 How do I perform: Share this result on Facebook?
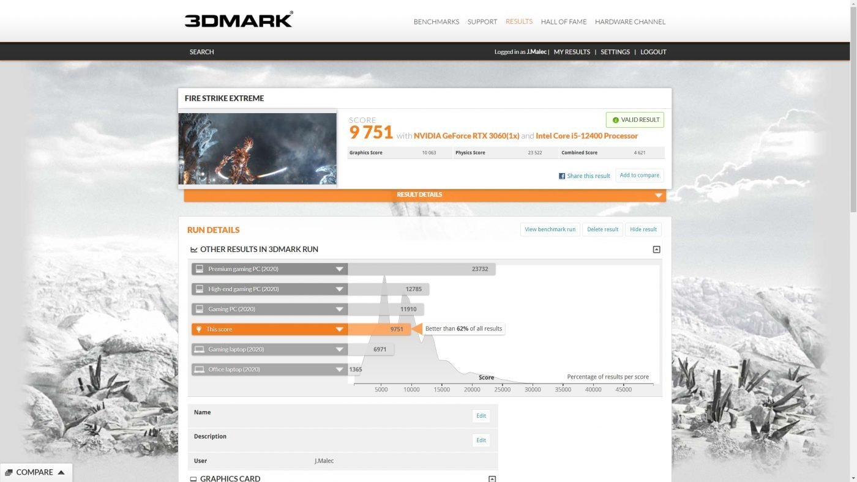tap(588, 176)
